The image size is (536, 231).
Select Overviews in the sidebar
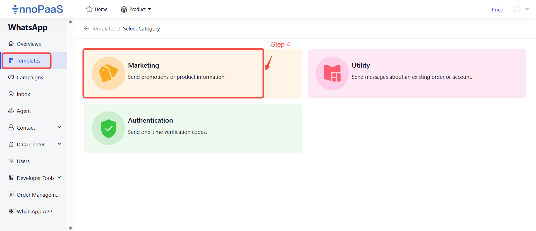pyautogui.click(x=33, y=44)
